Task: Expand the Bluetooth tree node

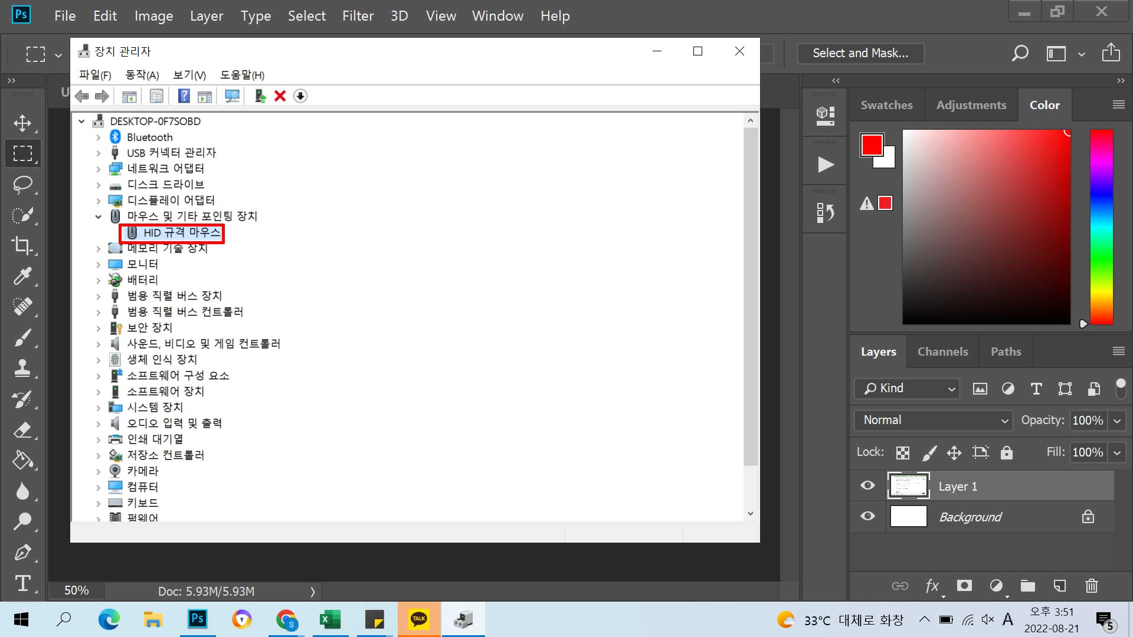Action: click(99, 137)
